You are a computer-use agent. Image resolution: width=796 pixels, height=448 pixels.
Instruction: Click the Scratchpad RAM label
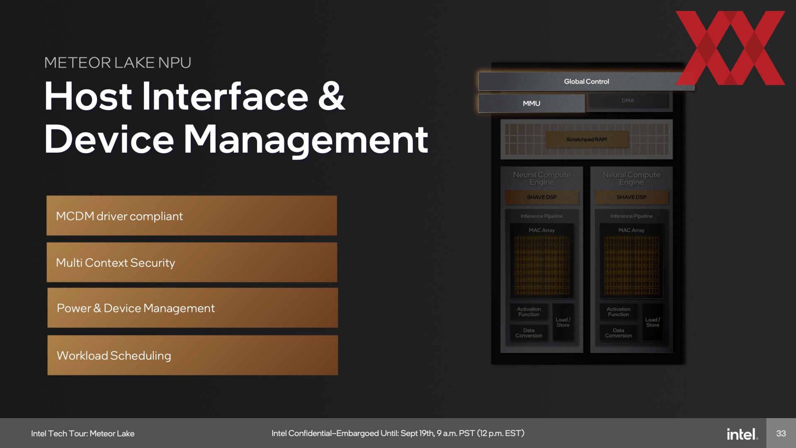[x=586, y=139]
